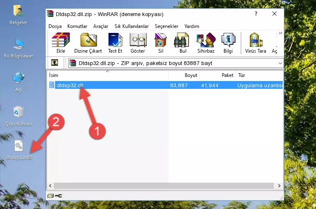
Task: Start Virüs Tara virus scan
Action: coord(256,43)
